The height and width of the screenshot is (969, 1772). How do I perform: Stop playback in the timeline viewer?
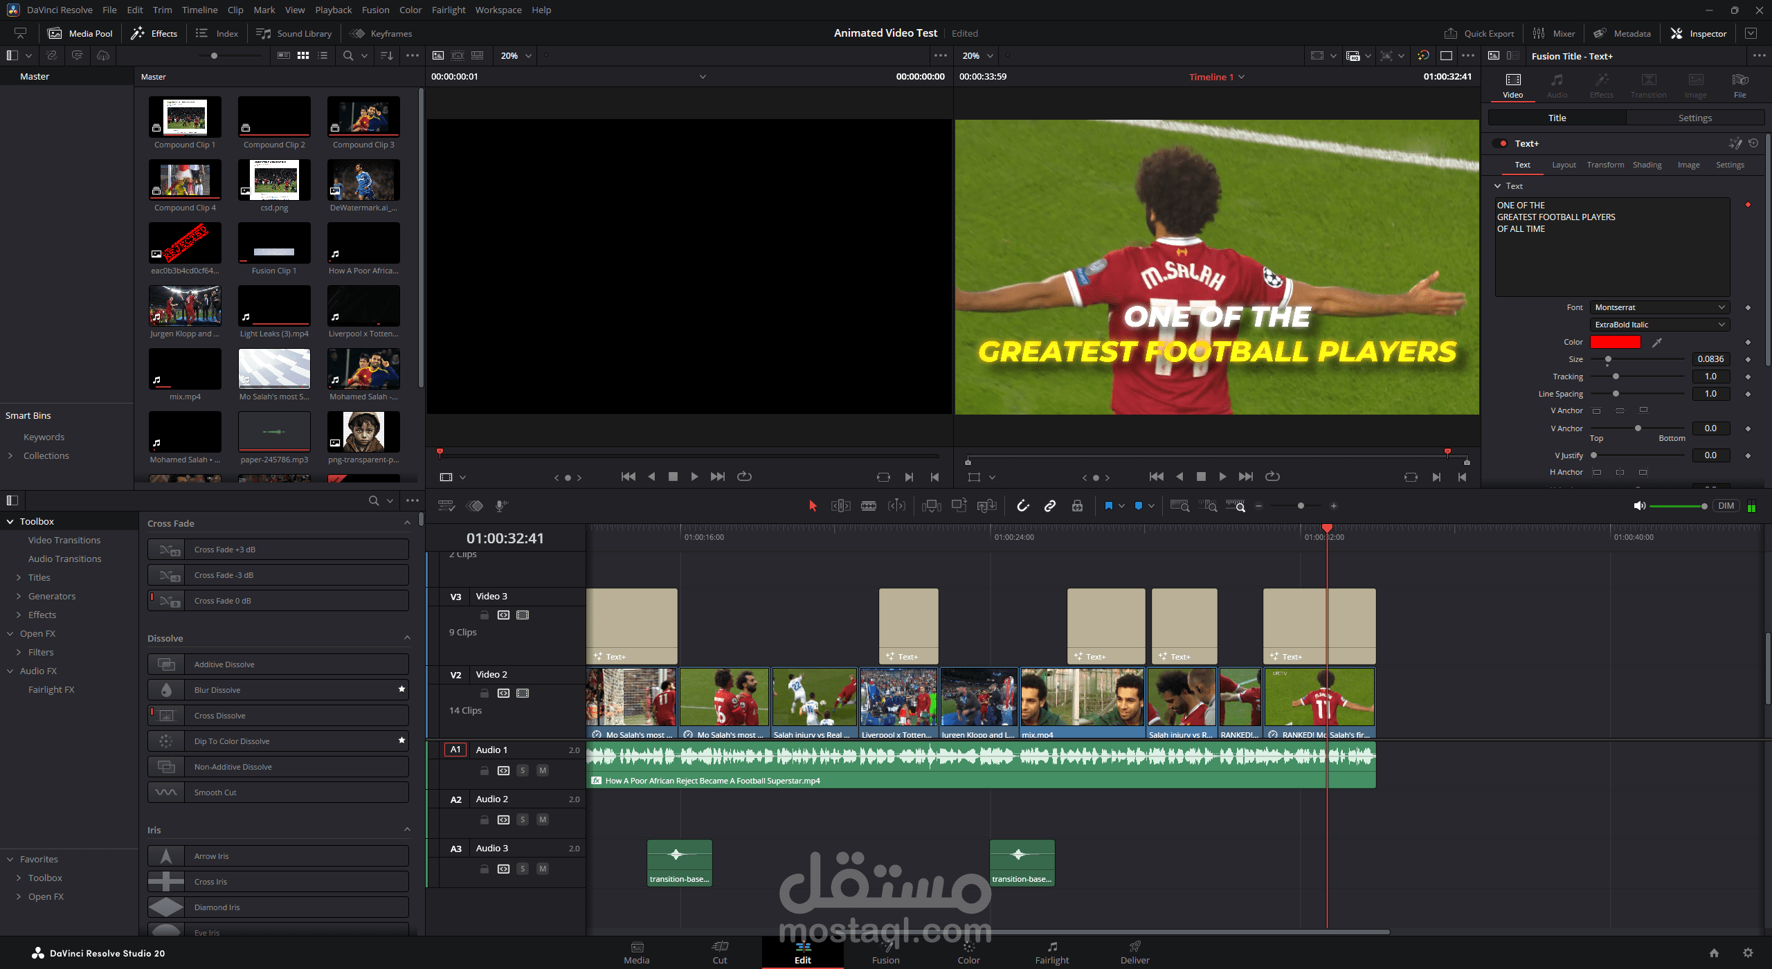pyautogui.click(x=1201, y=476)
